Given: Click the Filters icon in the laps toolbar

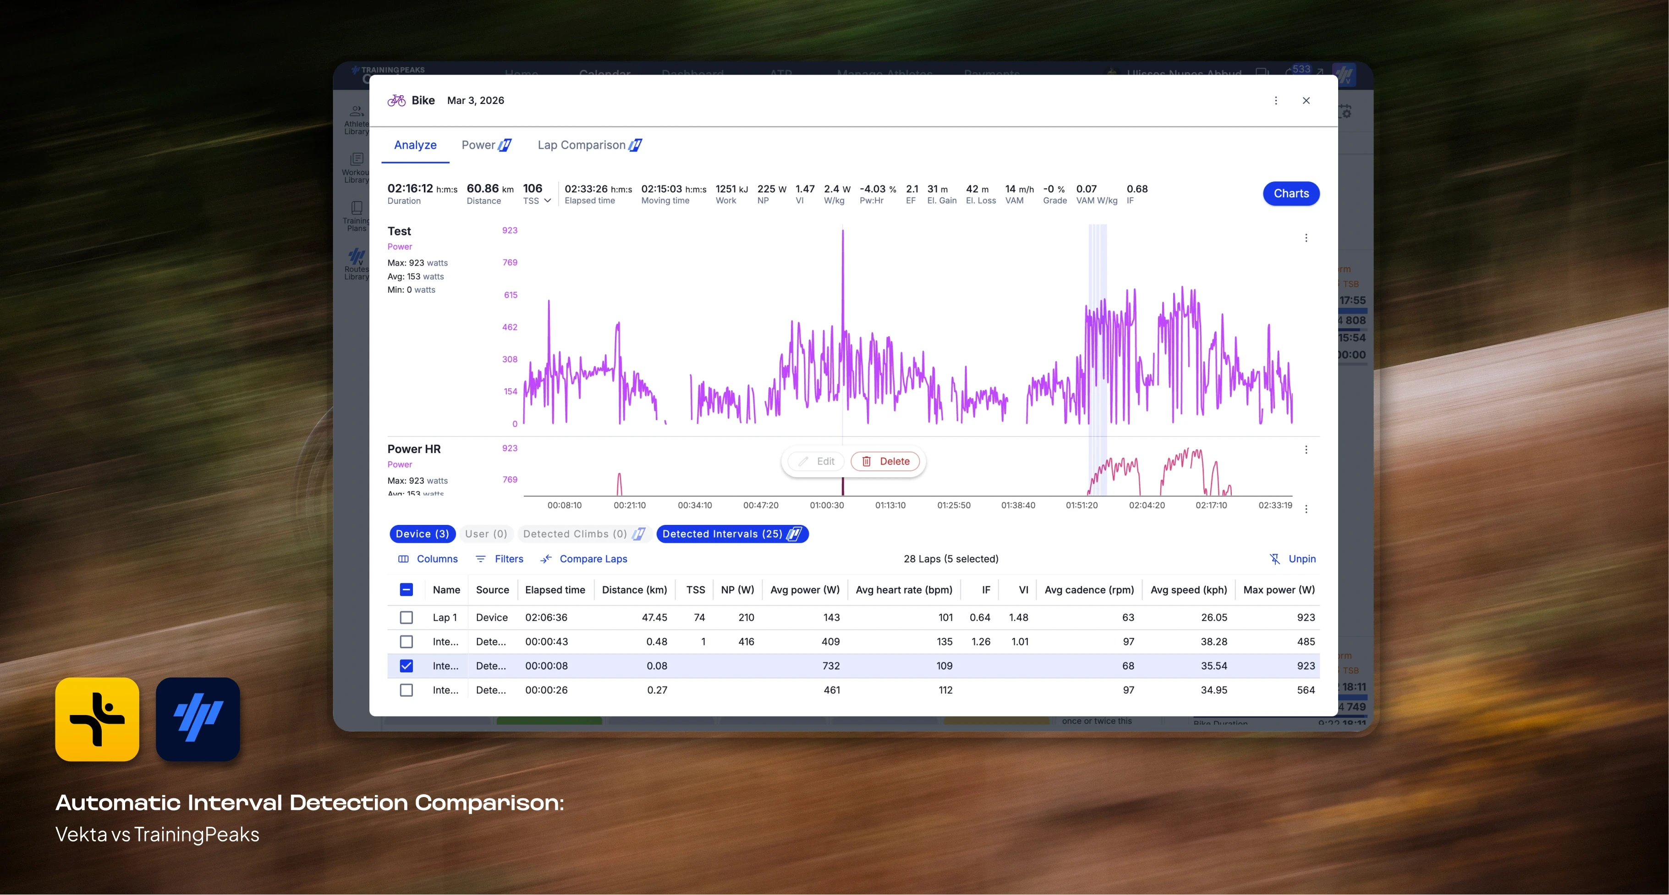Looking at the screenshot, I should (x=480, y=559).
